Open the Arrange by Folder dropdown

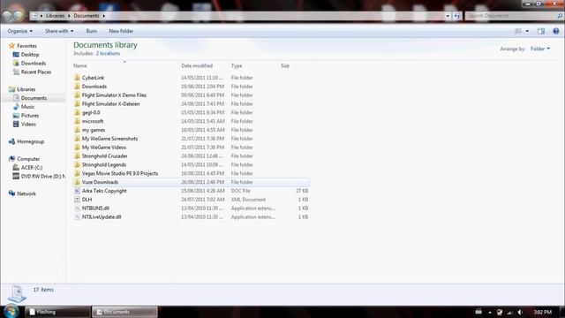[539, 49]
